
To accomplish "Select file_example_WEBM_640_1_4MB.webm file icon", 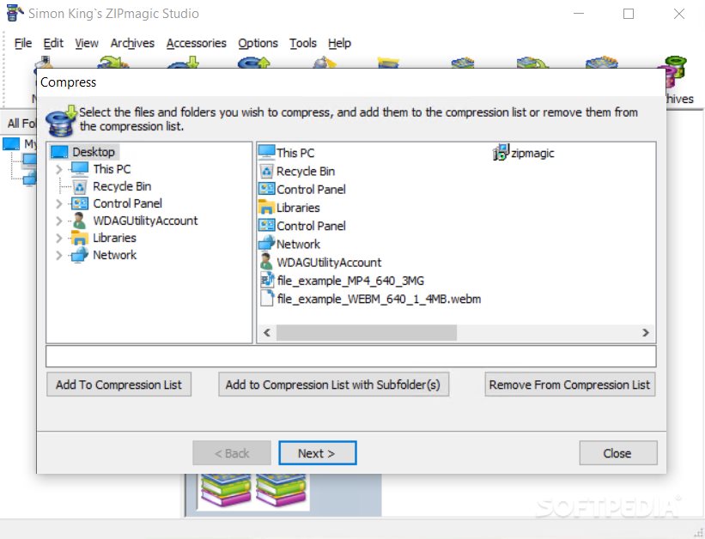I will (267, 299).
